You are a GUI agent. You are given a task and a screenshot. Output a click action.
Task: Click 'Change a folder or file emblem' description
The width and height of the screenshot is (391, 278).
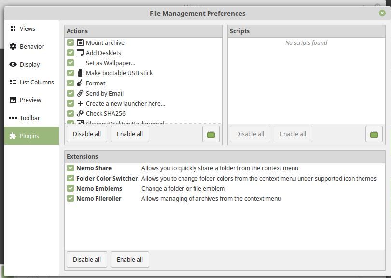point(183,189)
